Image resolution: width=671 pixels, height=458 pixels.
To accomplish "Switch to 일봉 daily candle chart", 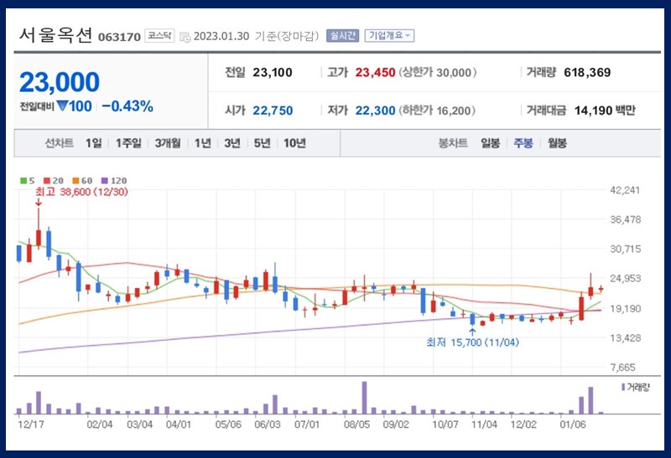I will click(x=491, y=143).
